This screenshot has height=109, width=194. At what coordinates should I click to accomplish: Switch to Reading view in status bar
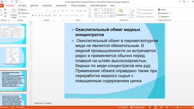[161, 107]
